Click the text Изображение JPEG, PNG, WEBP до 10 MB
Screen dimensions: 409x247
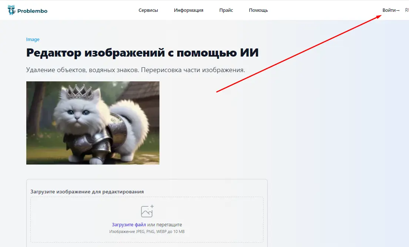tap(147, 231)
